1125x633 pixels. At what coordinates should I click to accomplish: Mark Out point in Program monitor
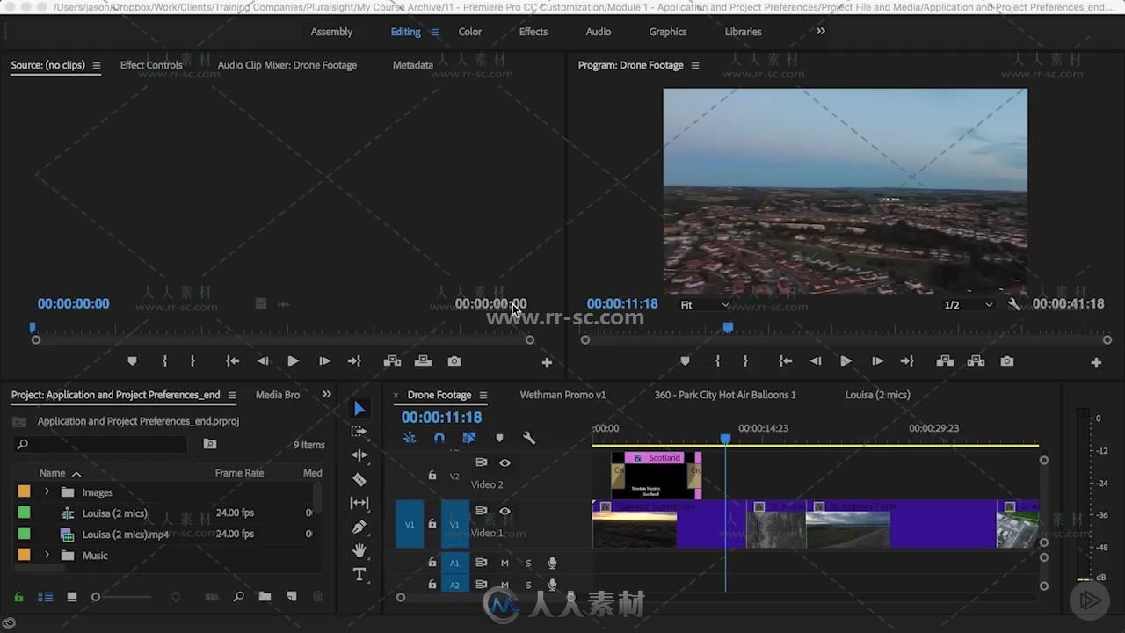(x=745, y=361)
